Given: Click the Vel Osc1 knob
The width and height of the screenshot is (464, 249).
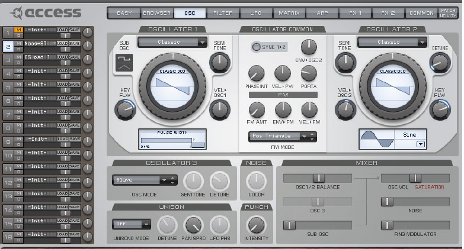Looking at the screenshot, I should click(x=220, y=109).
